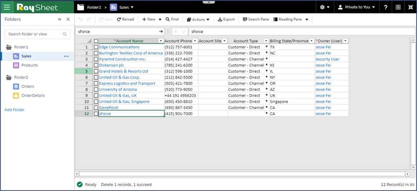Open the Account Name column filter dropdown
Screen dimensions: 417x191
pyautogui.click(x=161, y=41)
